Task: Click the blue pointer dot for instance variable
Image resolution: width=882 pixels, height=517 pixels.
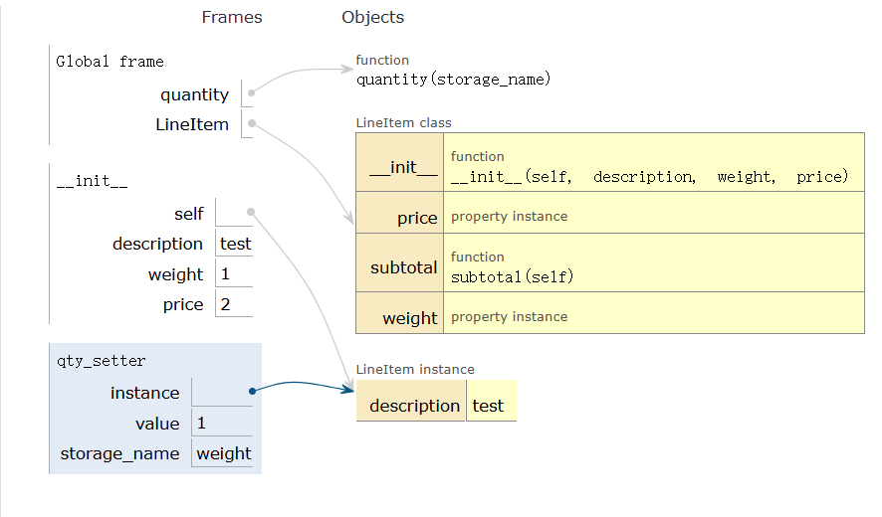Action: click(253, 391)
